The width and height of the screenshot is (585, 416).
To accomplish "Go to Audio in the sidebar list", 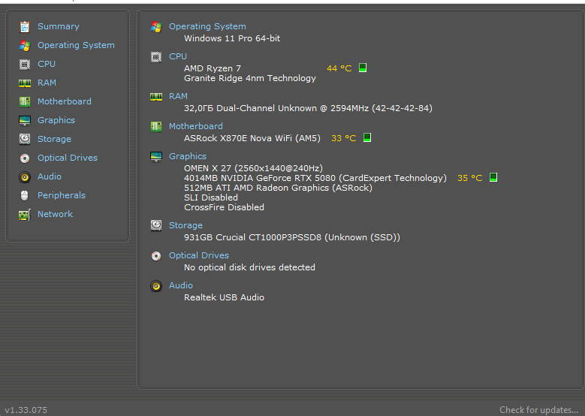I will point(50,176).
